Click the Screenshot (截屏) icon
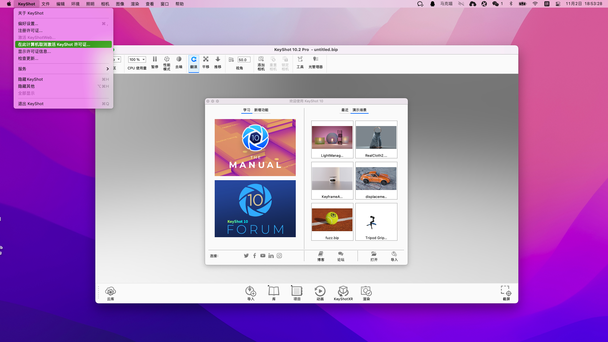 (x=506, y=293)
